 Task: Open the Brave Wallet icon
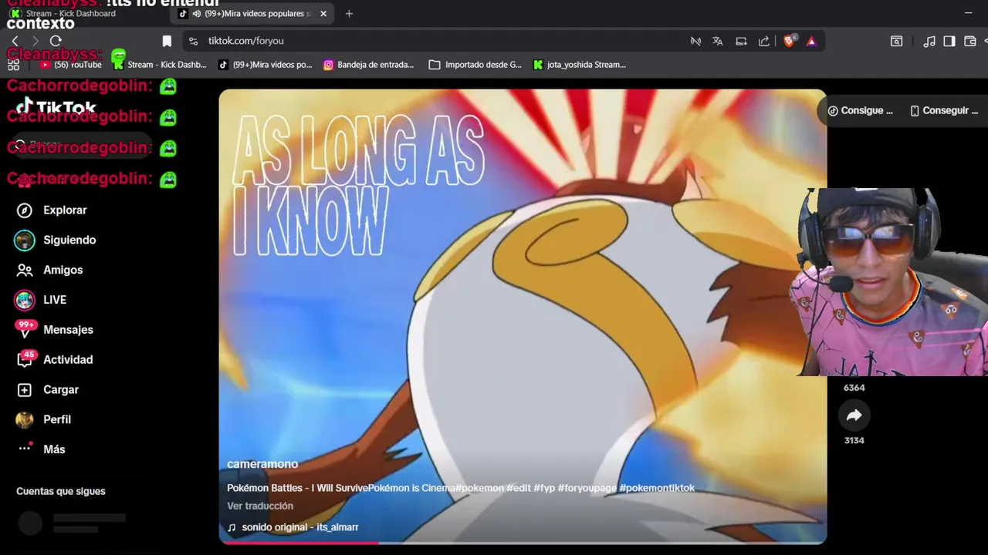(970, 41)
